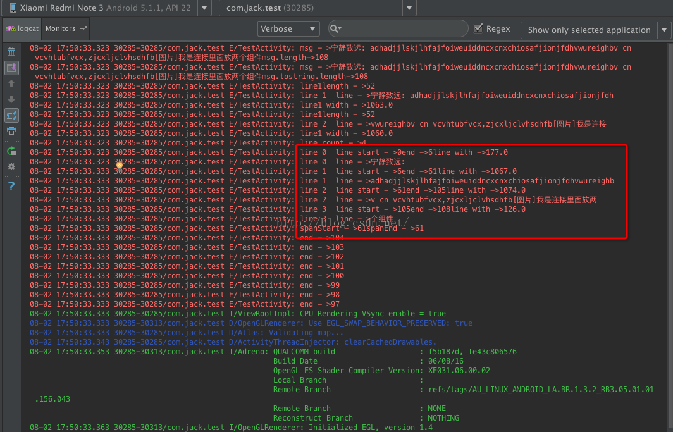The width and height of the screenshot is (673, 432).
Task: Select 'Local Branch' label
Action: tap(300, 380)
